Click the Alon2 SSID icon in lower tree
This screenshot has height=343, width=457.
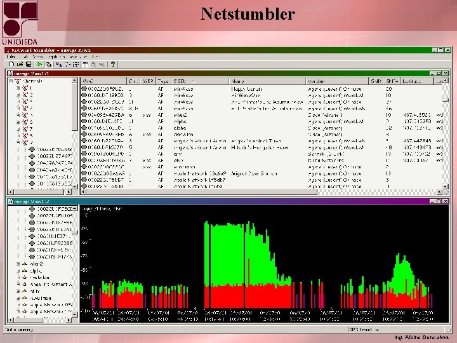pos(25,264)
